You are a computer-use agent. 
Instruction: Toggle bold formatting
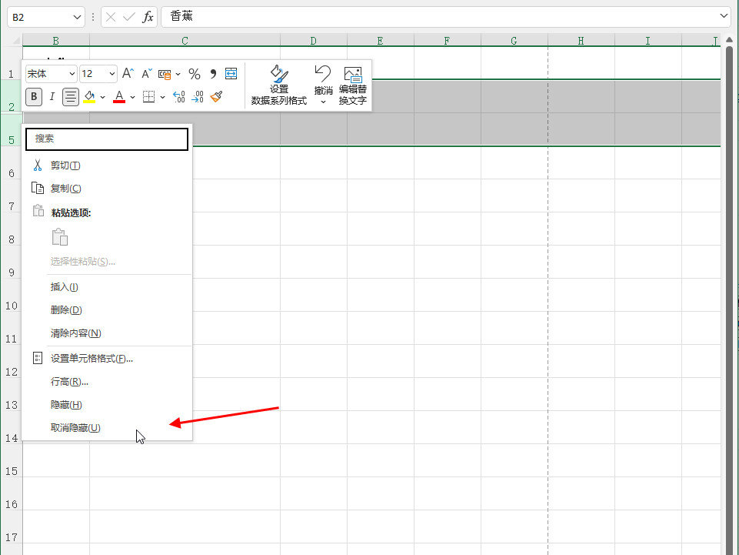point(34,97)
